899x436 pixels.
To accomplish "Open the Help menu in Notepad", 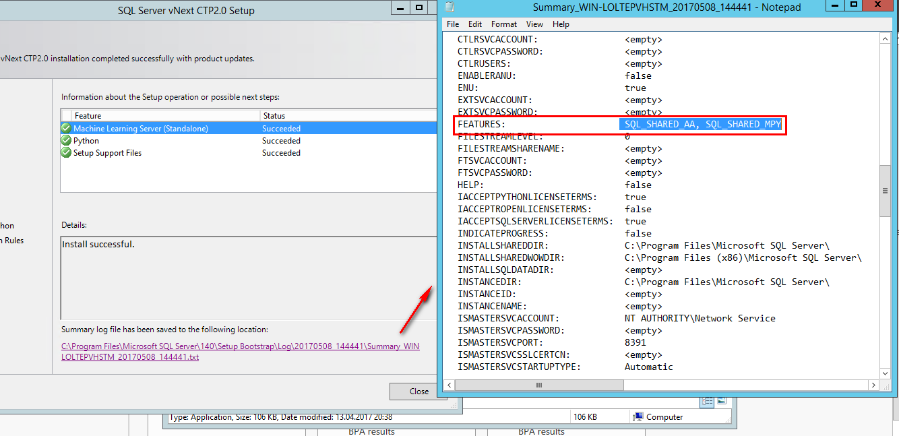I will (x=561, y=24).
